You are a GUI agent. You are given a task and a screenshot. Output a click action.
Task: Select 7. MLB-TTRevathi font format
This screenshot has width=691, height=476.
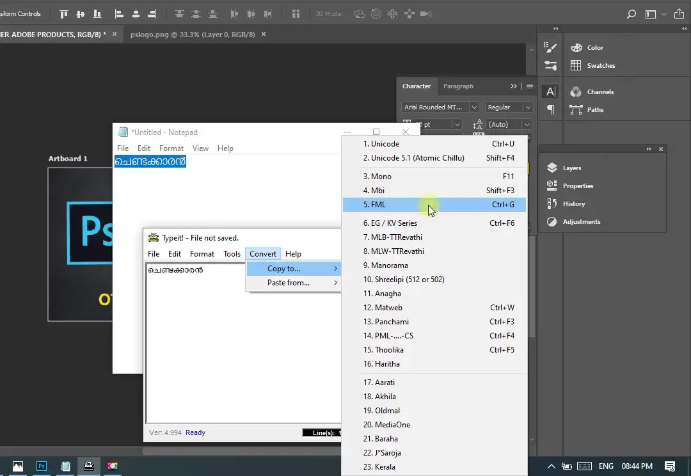(x=434, y=237)
